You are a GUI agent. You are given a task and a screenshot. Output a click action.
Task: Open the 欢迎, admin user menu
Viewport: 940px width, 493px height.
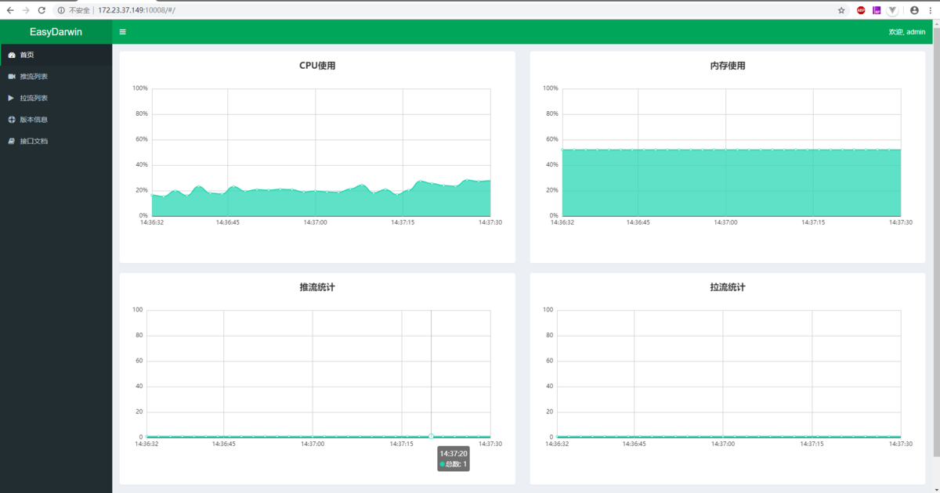tap(906, 32)
